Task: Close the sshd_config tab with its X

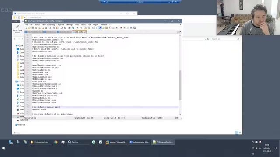Action: pyautogui.click(x=85, y=32)
